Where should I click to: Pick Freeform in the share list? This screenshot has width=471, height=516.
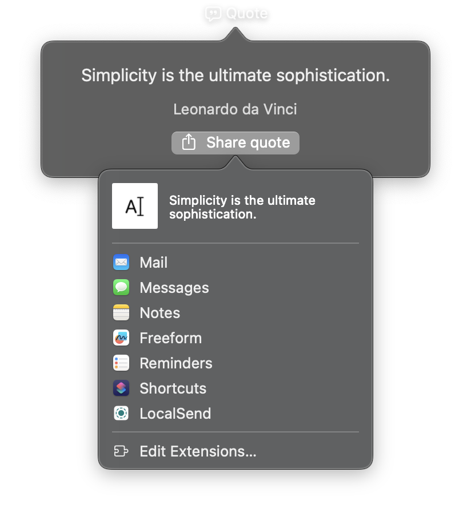[235, 338]
